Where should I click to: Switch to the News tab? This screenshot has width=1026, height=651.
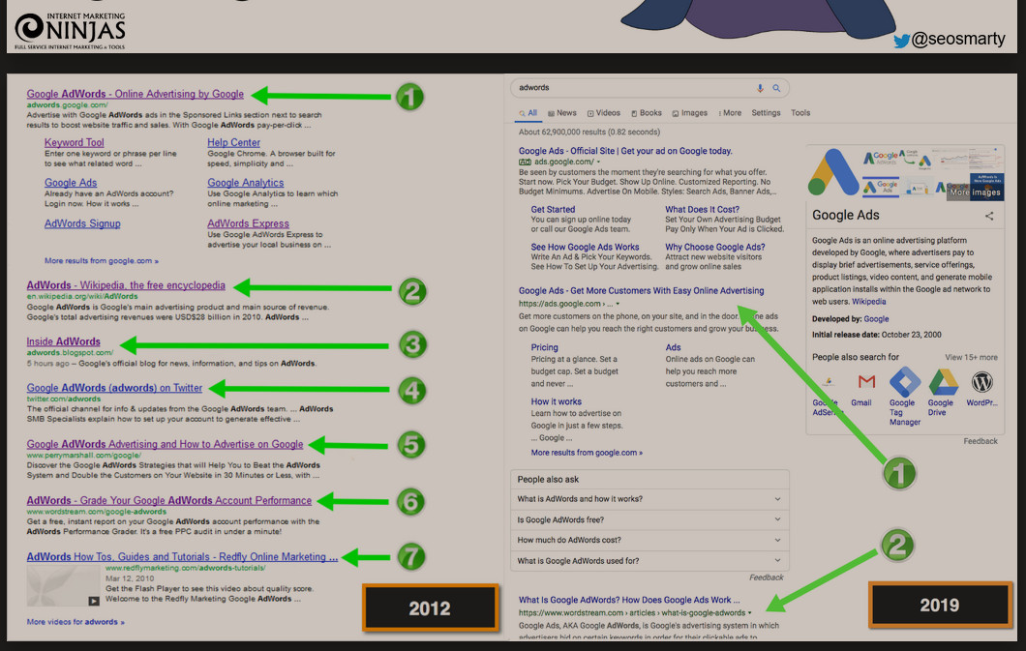coord(562,113)
